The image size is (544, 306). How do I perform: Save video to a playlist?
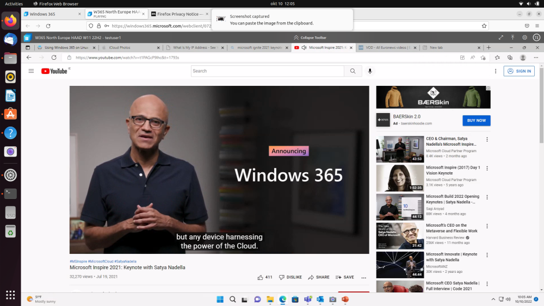(344, 277)
